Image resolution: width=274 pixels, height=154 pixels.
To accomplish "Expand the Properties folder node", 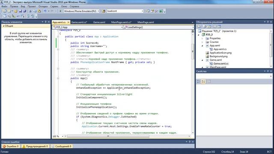I will tap(203, 38).
